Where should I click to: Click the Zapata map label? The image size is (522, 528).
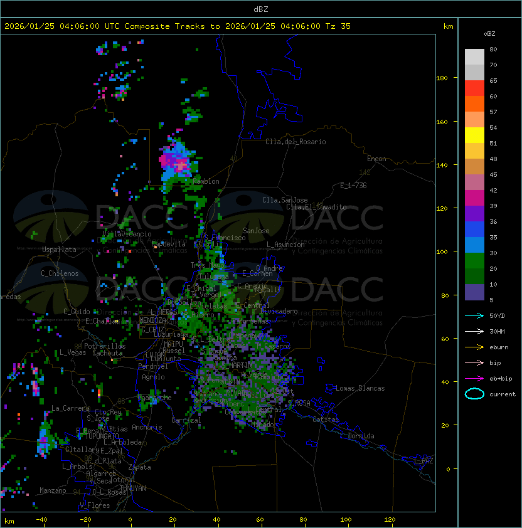pyautogui.click(x=139, y=467)
